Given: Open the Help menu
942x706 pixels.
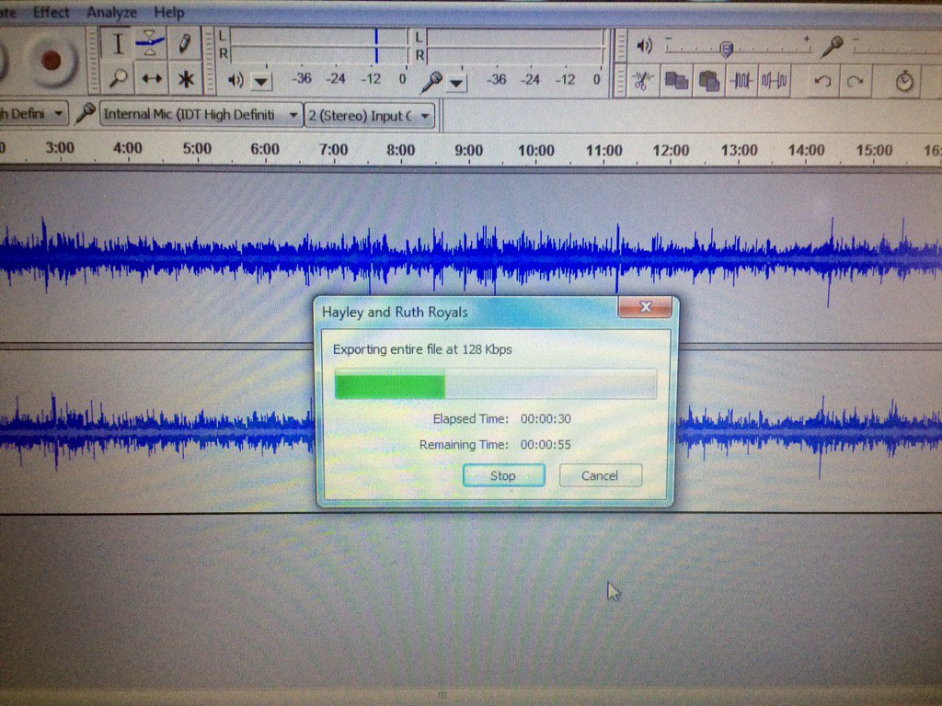Looking at the screenshot, I should [x=169, y=12].
